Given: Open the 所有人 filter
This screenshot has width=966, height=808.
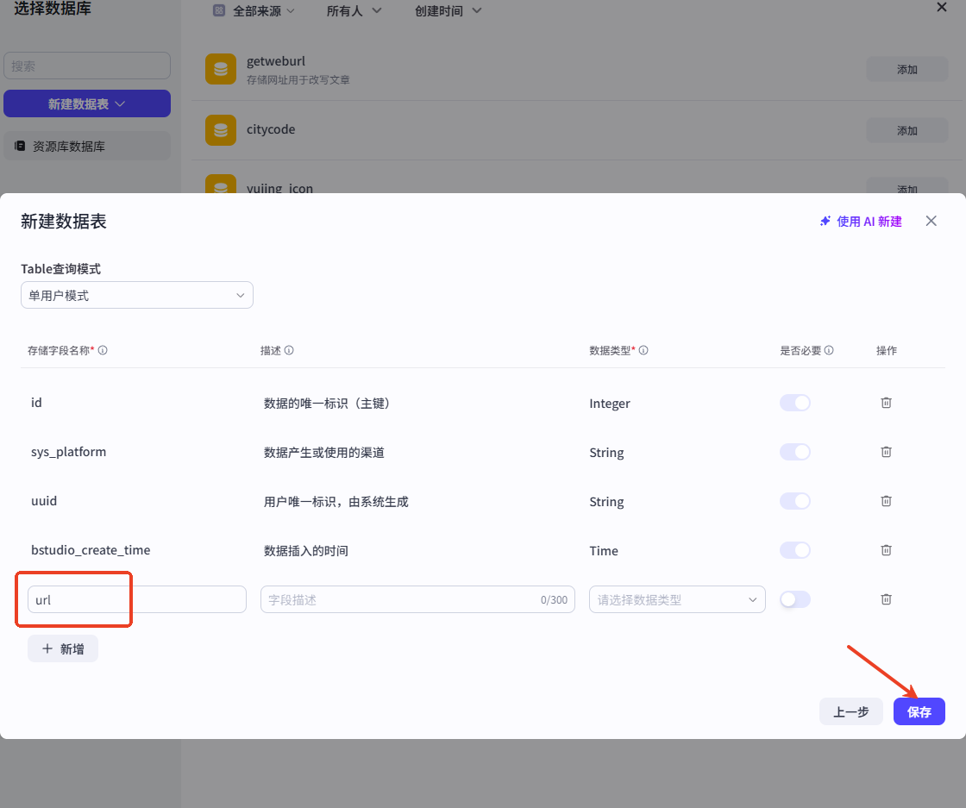Looking at the screenshot, I should point(354,10).
